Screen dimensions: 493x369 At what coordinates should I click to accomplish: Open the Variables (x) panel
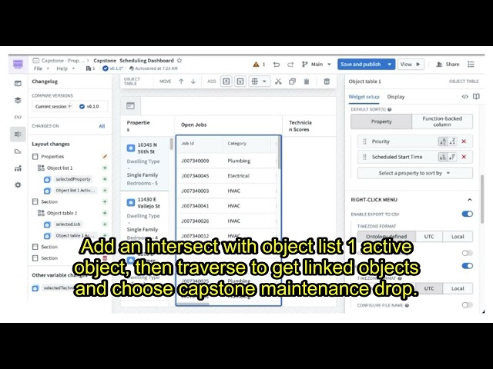[18, 117]
